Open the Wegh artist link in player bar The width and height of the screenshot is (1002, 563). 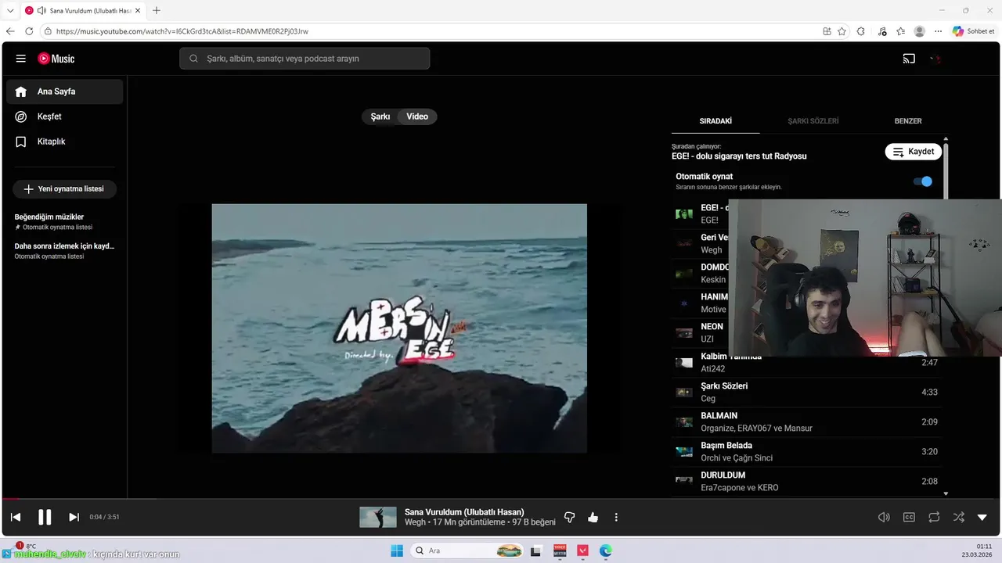coord(415,522)
